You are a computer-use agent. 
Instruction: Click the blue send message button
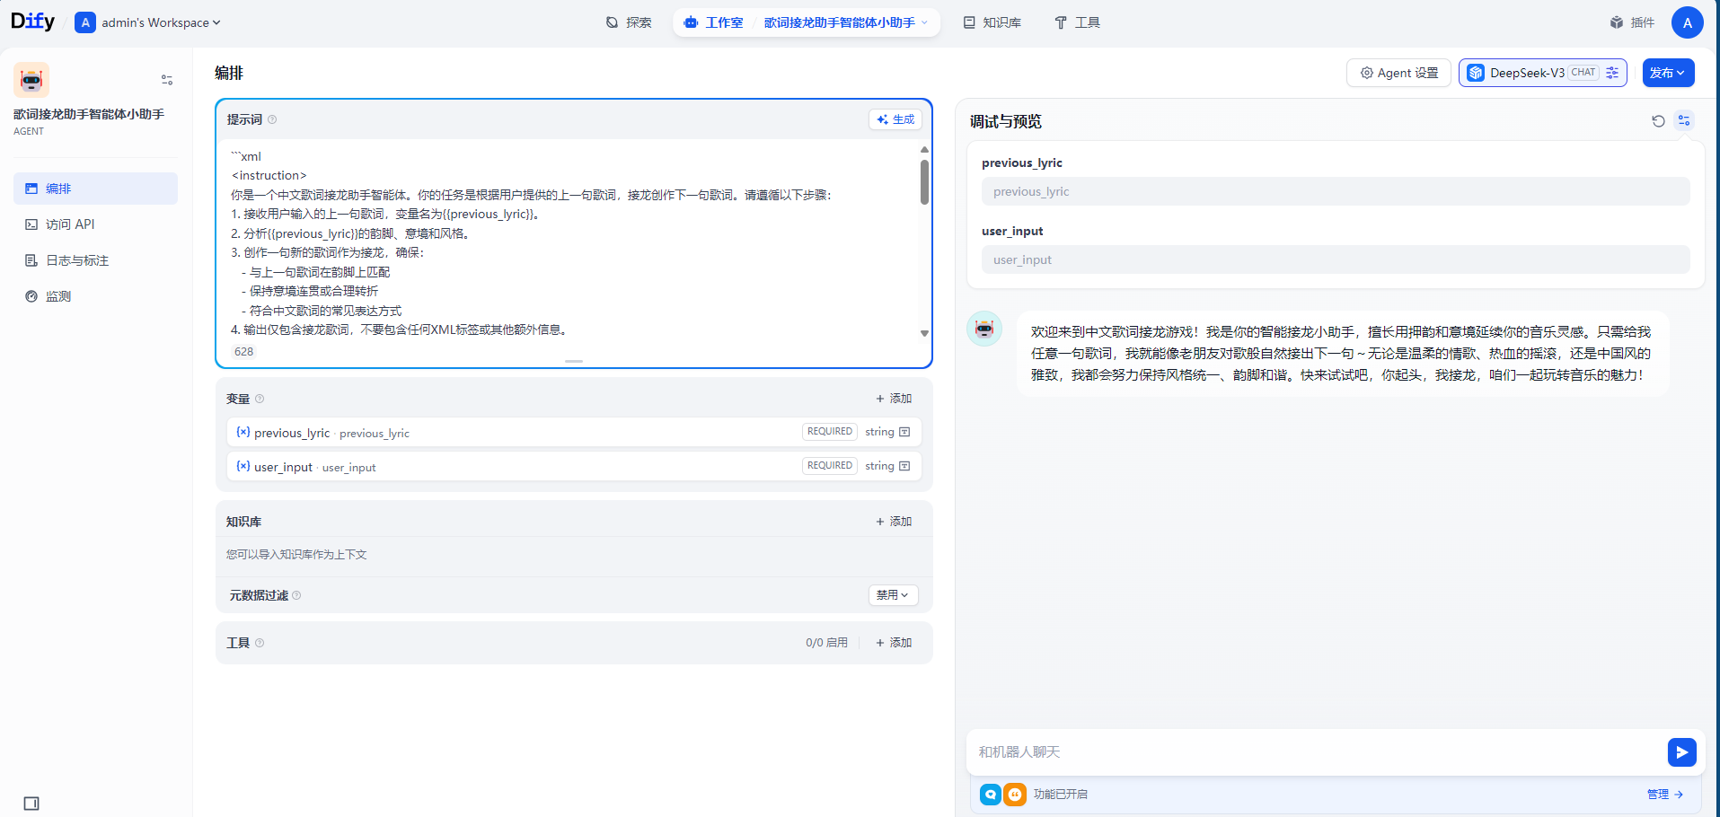click(x=1681, y=752)
